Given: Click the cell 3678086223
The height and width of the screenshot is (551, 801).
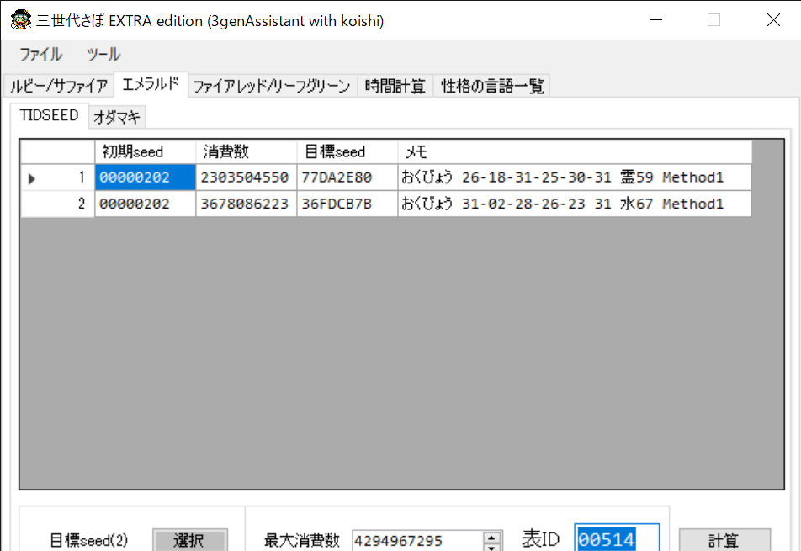Looking at the screenshot, I should [x=246, y=204].
